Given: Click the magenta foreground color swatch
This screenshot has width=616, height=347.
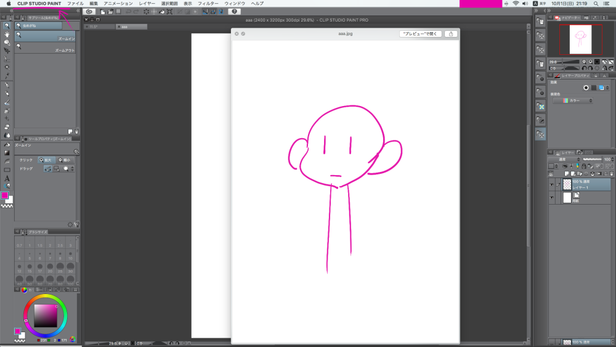Looking at the screenshot, I should (5, 195).
